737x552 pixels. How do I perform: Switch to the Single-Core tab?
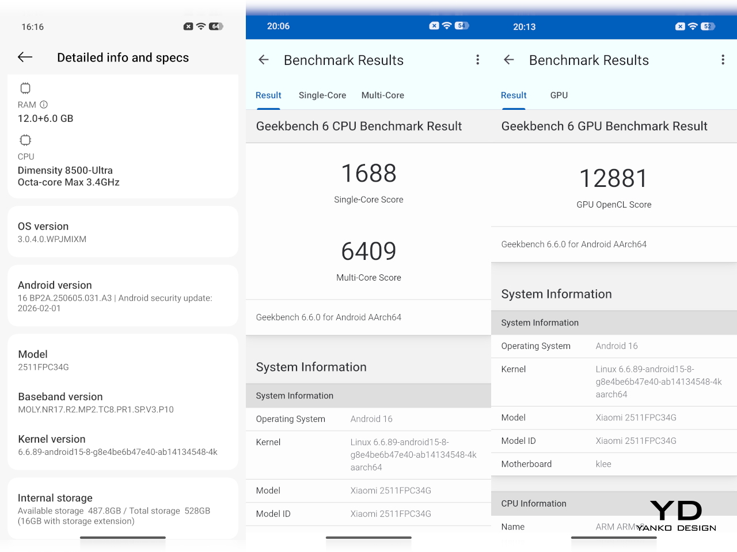click(322, 95)
